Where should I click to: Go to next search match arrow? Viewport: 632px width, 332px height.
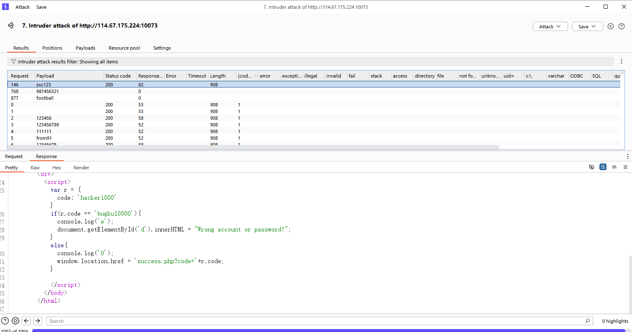point(38,321)
